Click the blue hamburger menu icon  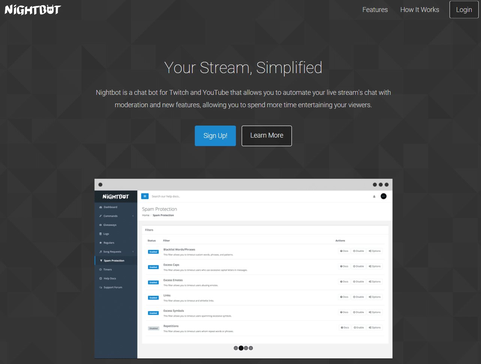[x=145, y=196]
